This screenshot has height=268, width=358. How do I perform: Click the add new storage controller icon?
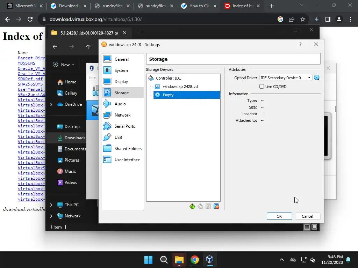(192, 207)
